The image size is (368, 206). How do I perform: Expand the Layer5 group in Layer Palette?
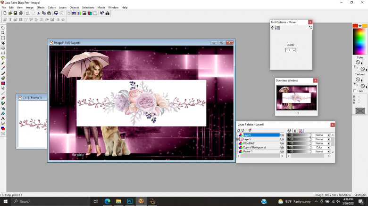click(237, 139)
